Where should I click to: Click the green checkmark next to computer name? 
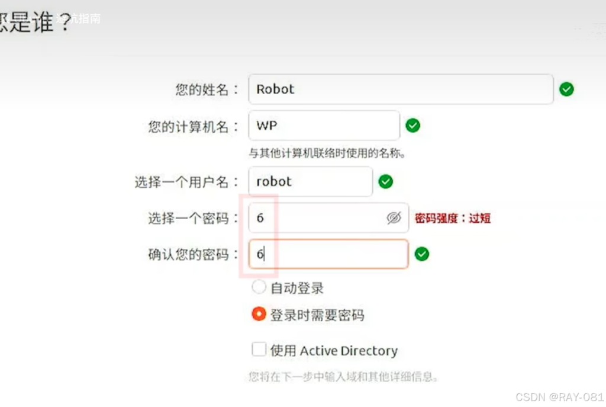(x=412, y=126)
